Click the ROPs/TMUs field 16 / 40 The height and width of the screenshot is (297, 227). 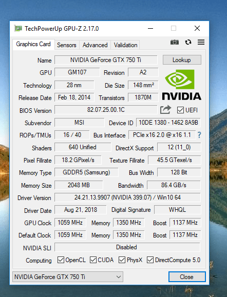72,135
